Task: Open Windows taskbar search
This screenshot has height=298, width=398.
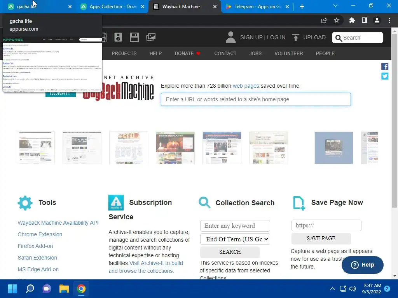Action: click(30, 289)
